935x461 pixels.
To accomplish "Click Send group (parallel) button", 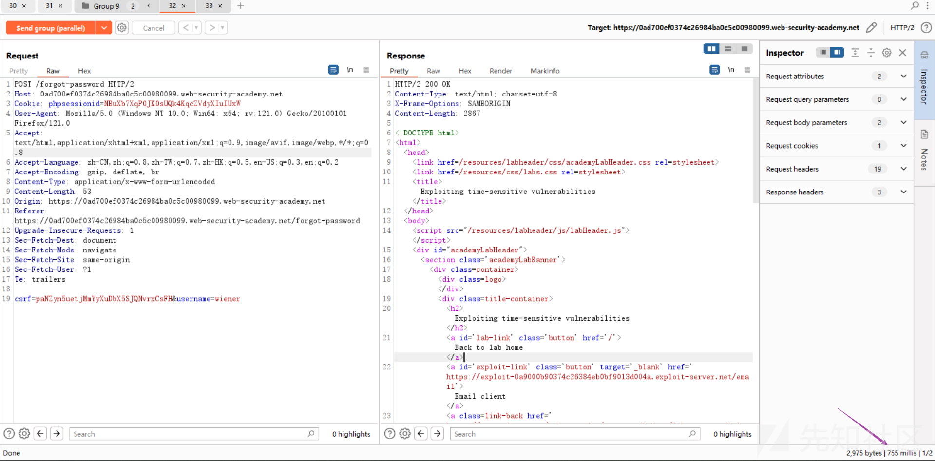I will tap(51, 28).
